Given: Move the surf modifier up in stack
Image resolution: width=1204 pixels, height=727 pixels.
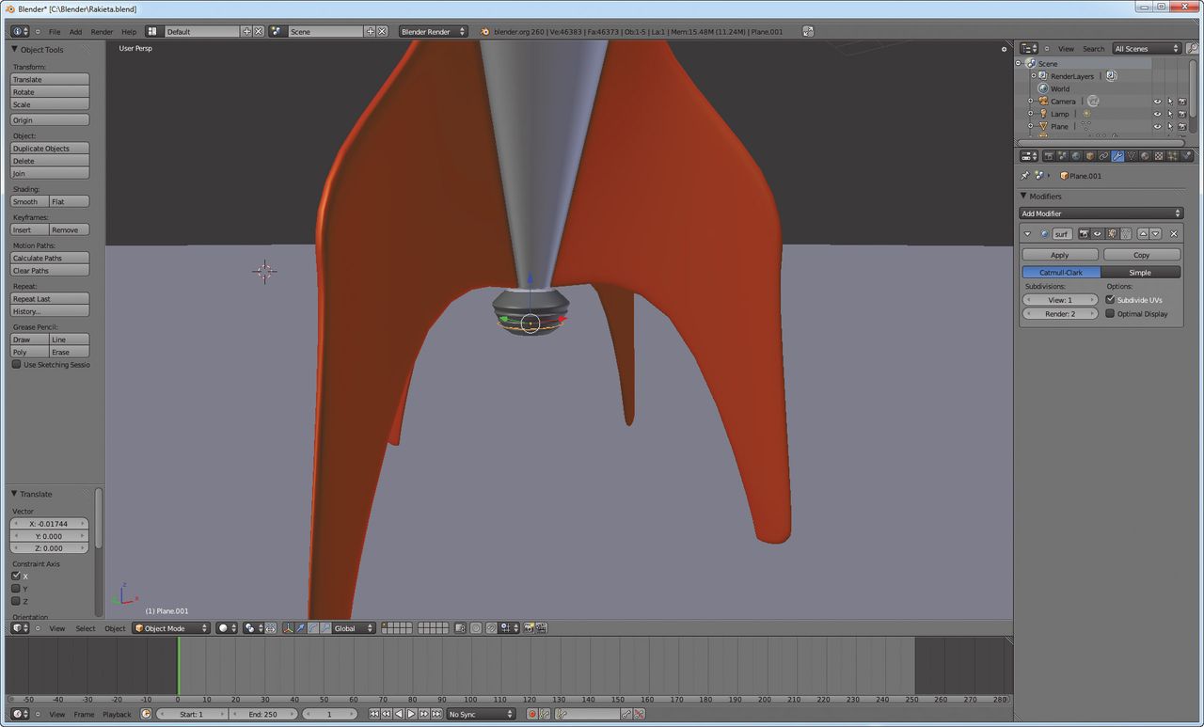Looking at the screenshot, I should [1144, 234].
